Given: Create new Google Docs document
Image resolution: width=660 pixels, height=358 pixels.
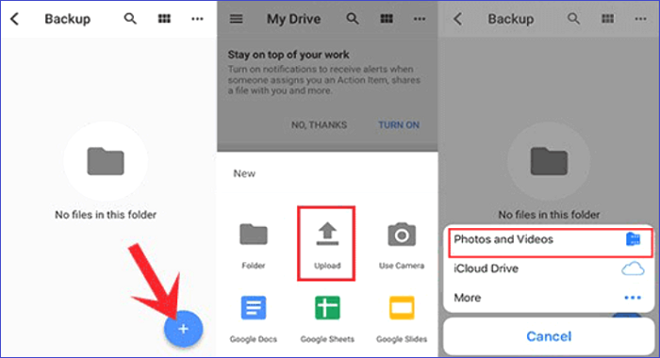Looking at the screenshot, I should pyautogui.click(x=254, y=319).
